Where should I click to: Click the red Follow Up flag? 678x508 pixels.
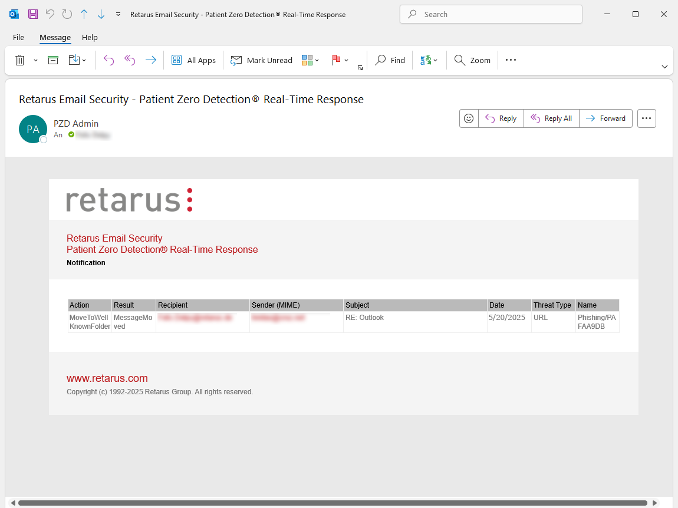(336, 60)
